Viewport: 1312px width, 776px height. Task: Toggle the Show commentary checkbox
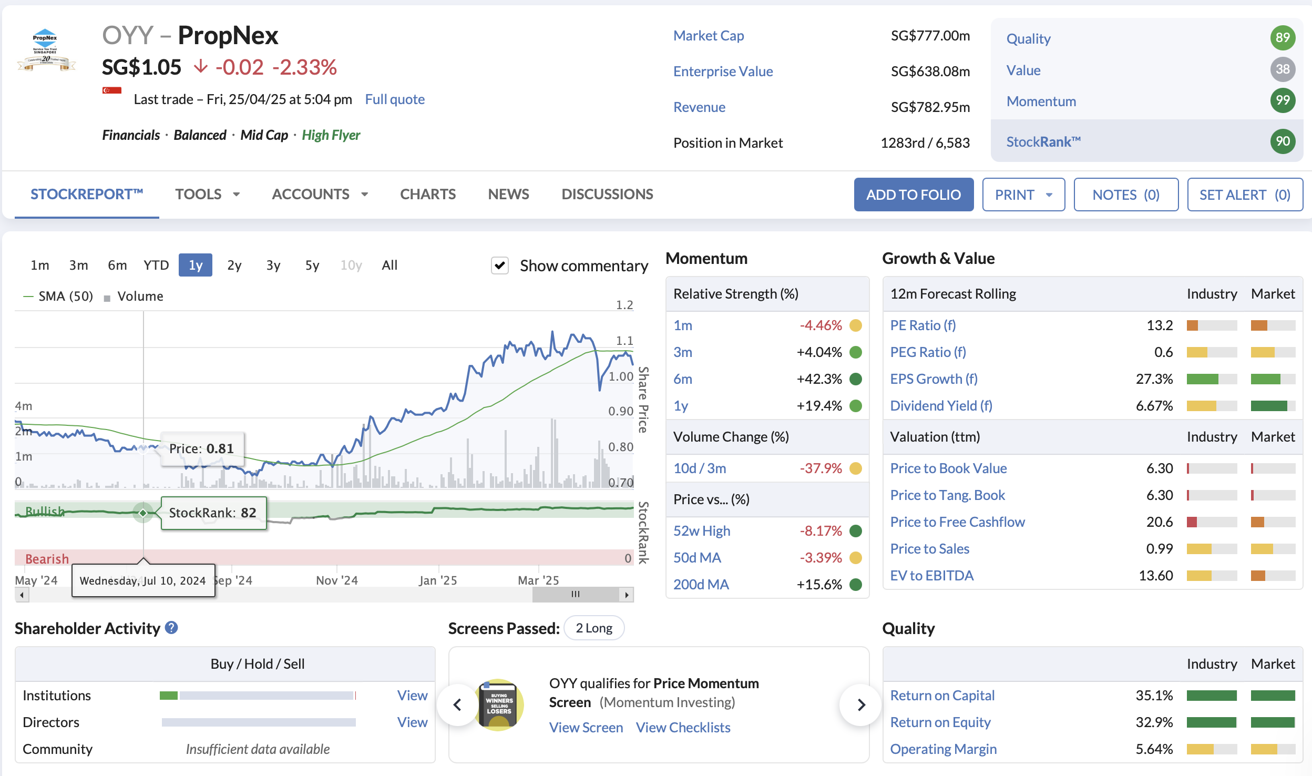[x=499, y=266]
